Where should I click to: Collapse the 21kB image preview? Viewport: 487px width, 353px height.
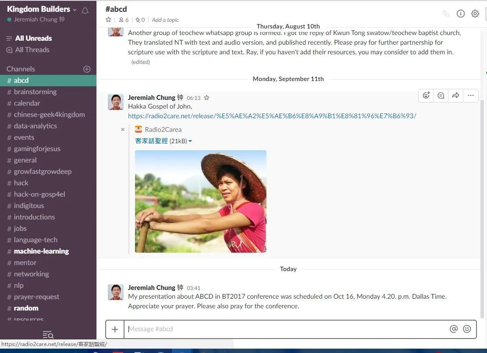point(190,141)
